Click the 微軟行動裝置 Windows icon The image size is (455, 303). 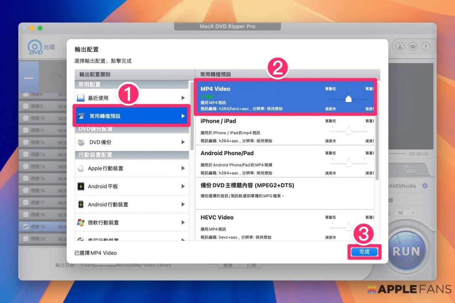(x=81, y=222)
